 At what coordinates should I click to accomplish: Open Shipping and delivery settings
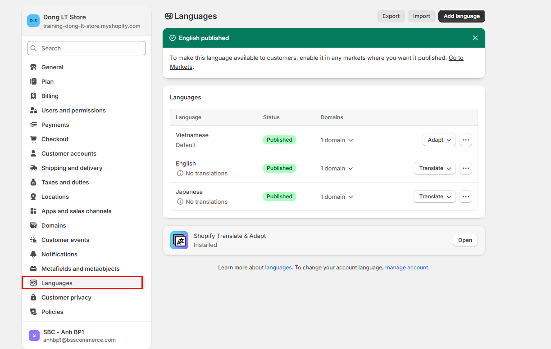tap(72, 168)
